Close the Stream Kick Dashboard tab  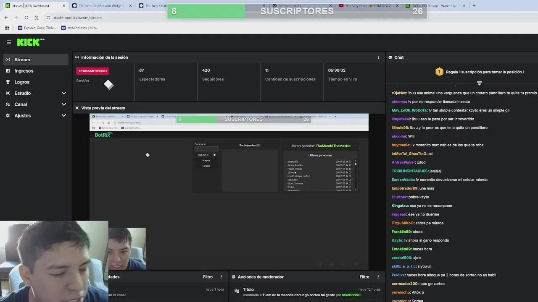point(64,6)
